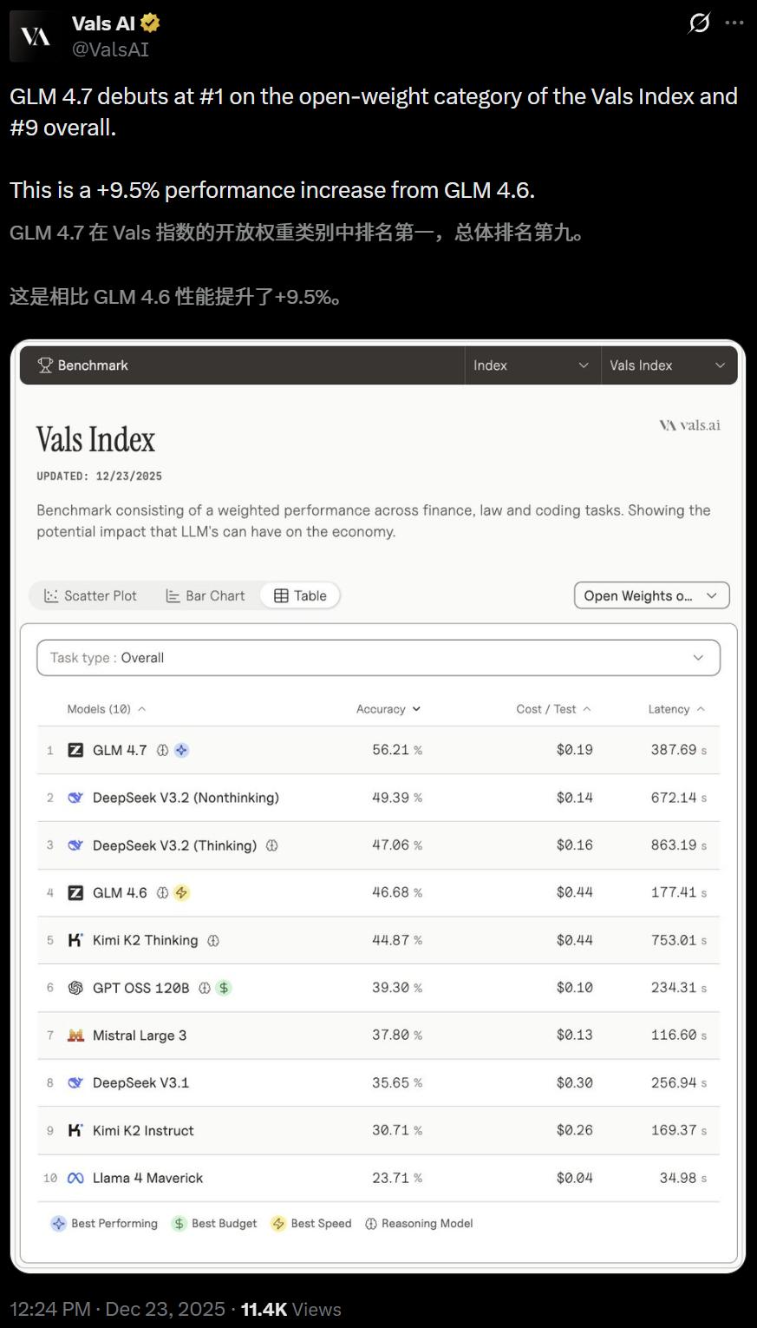757x1328 pixels.
Task: Click the Best Speed lightning badge on GLM 4.6
Action: 181,891
